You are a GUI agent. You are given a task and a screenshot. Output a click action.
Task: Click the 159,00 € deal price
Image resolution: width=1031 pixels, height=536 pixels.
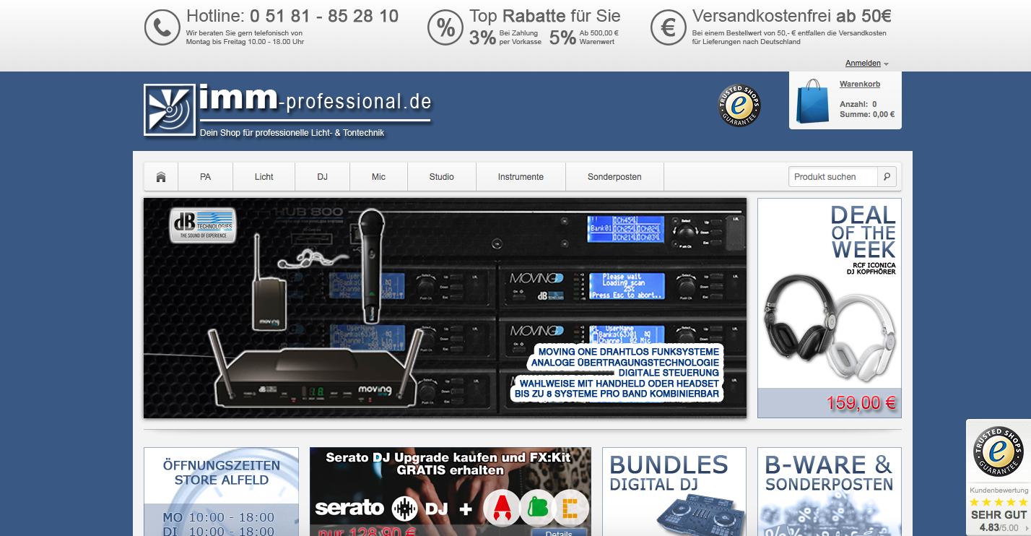861,403
